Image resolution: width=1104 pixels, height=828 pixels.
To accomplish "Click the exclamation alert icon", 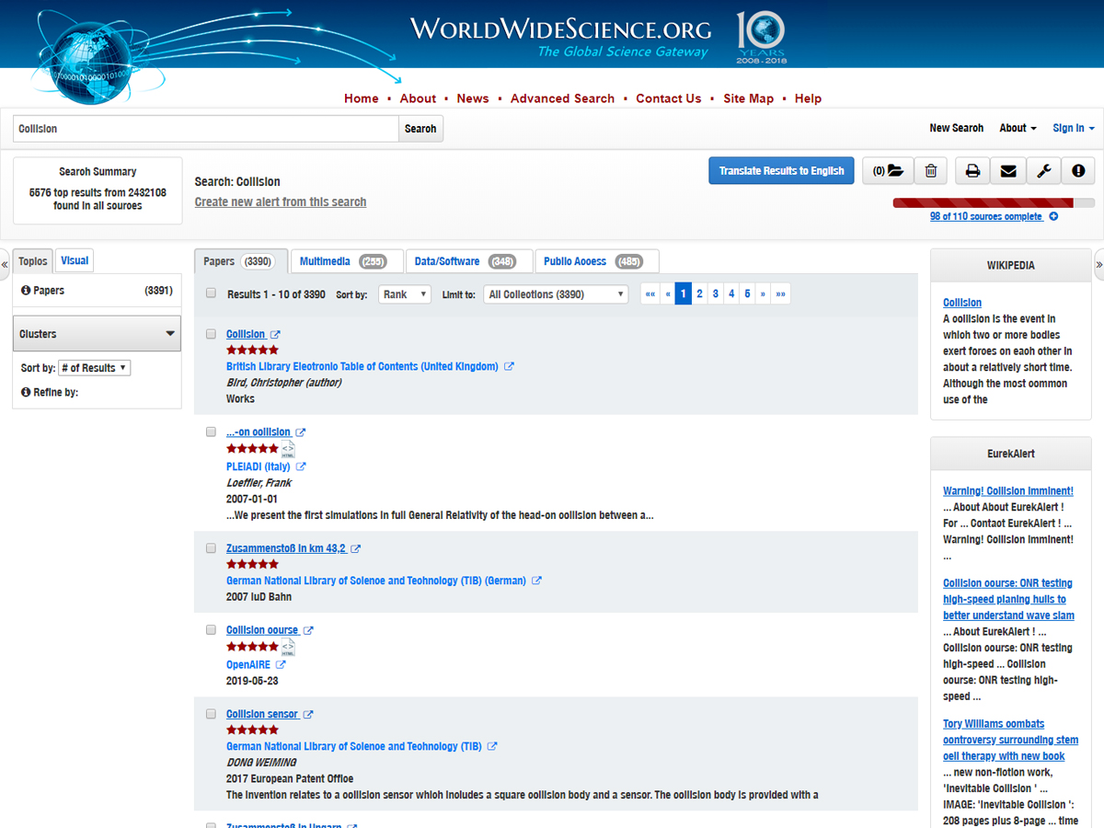I will point(1078,171).
